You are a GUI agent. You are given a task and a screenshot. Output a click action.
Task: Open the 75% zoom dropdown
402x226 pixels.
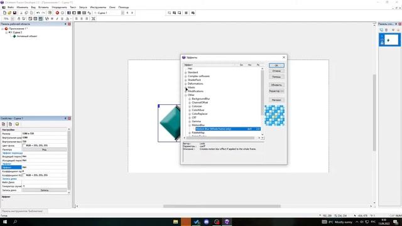point(13,19)
